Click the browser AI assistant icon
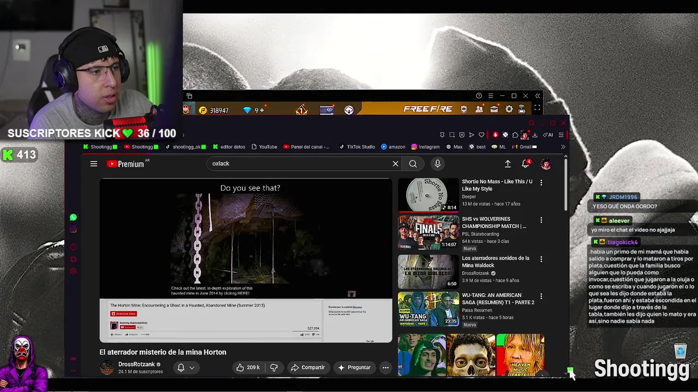Image resolution: width=698 pixels, height=392 pixels. (548, 134)
